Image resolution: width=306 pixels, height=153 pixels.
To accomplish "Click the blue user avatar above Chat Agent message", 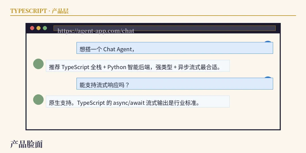I will pyautogui.click(x=268, y=41).
